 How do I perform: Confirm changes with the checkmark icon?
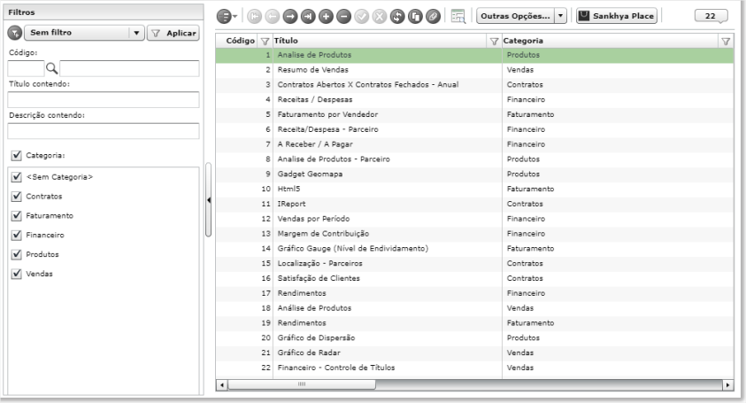[362, 17]
